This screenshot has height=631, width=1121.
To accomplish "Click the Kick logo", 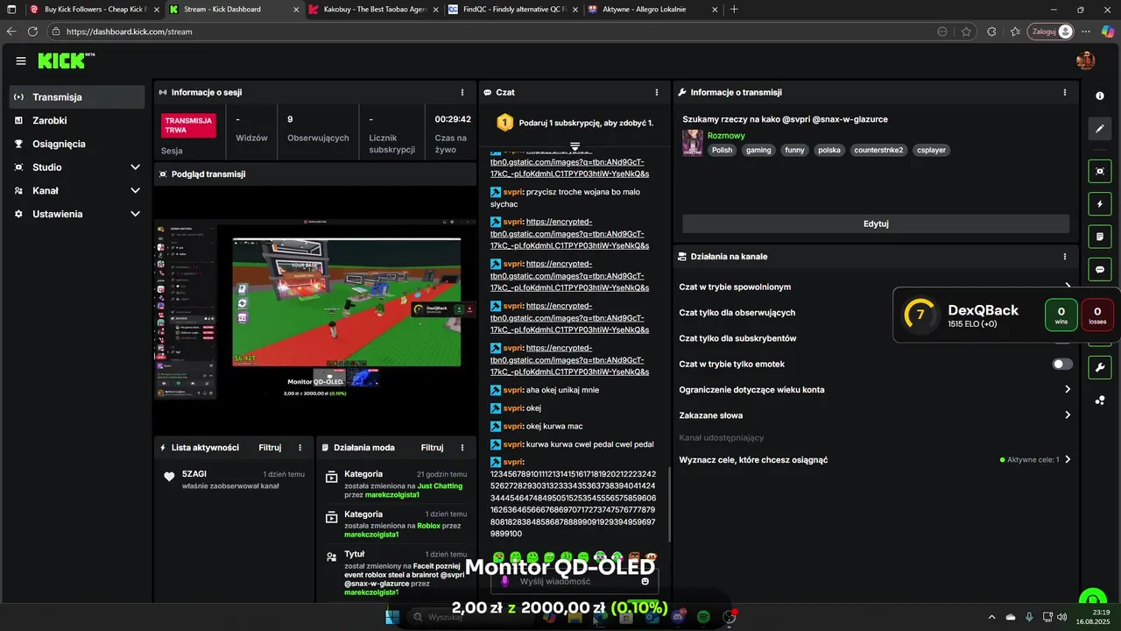I will pos(66,60).
